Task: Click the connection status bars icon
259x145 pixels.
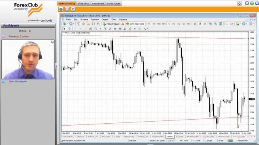Action: pos(230,141)
